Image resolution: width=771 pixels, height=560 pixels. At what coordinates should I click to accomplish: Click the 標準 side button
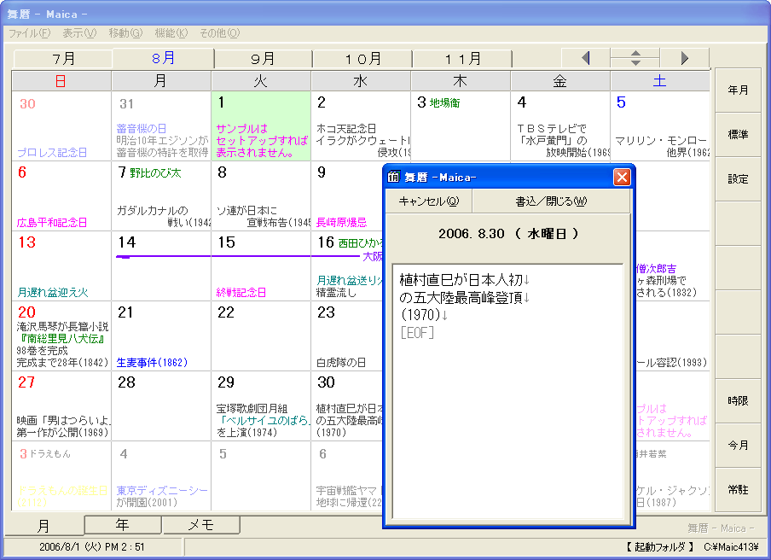[738, 134]
